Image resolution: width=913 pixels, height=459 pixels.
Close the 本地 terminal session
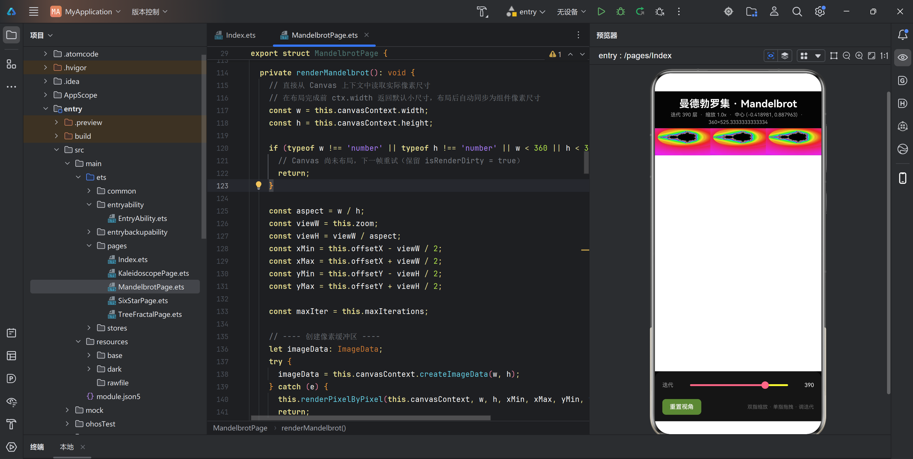point(83,447)
